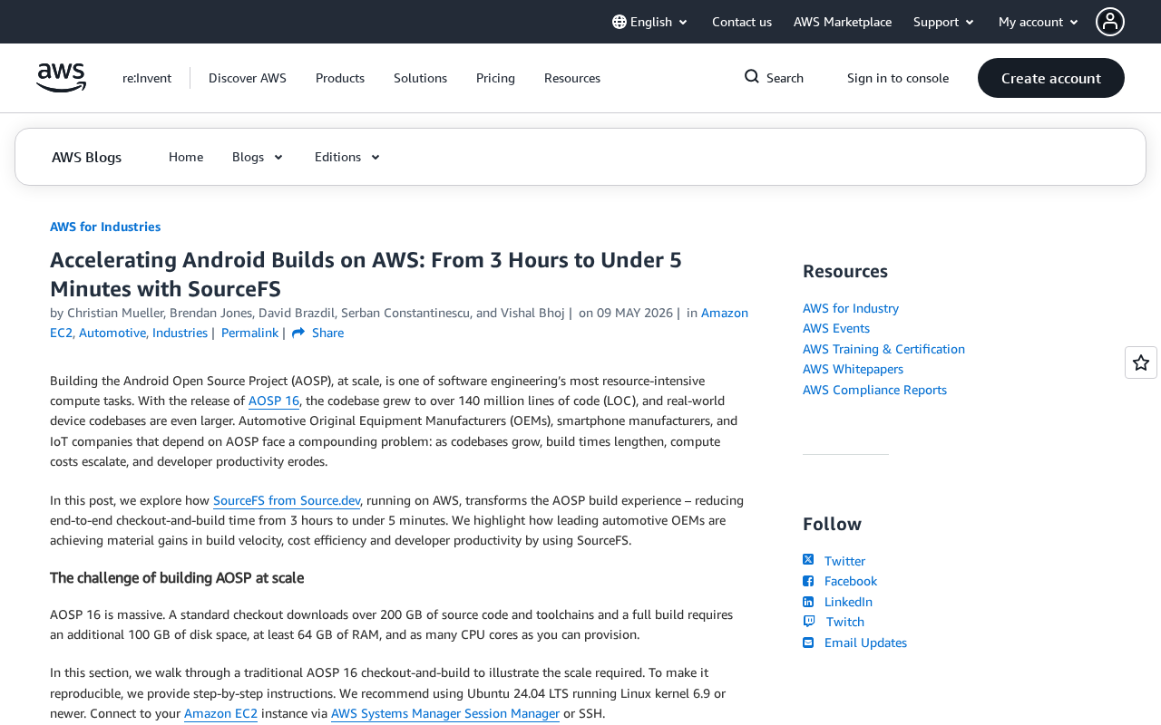Click the Follow sidebar heading
Viewport: 1161px width, 725px height.
832,524
